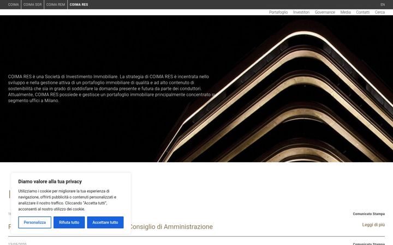Image resolution: width=393 pixels, height=245 pixels.
Task: Click the first Comunicato Stampa label
Action: (368, 214)
